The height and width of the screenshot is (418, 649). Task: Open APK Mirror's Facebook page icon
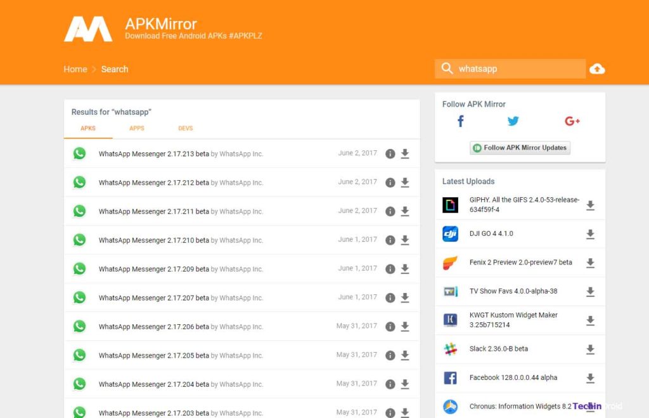460,121
